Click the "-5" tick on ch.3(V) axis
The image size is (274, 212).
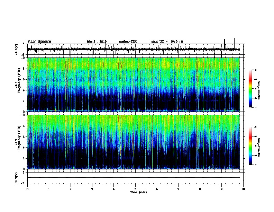pyautogui.click(x=23, y=183)
